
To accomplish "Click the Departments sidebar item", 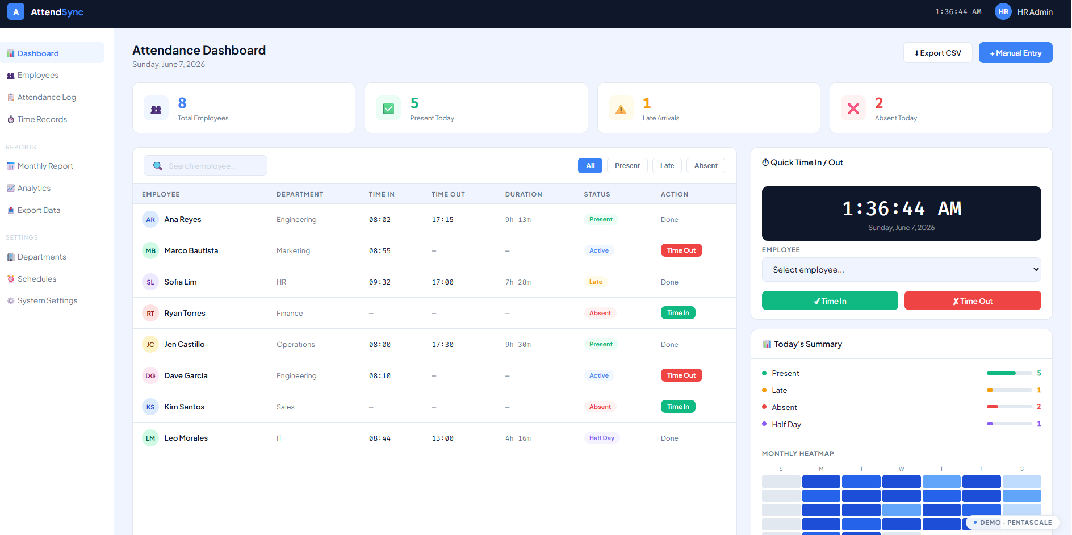I will pyautogui.click(x=52, y=257).
